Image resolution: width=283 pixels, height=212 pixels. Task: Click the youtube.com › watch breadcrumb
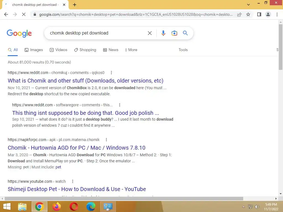[37, 181]
